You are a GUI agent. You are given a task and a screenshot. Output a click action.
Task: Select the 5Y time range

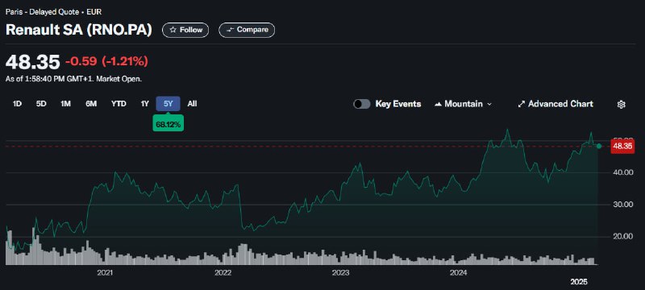coord(168,104)
